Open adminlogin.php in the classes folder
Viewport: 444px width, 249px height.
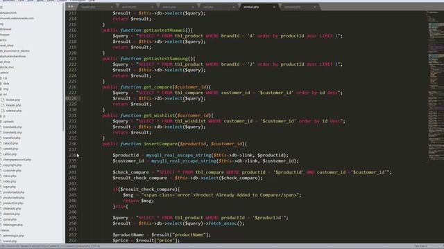tap(13, 236)
